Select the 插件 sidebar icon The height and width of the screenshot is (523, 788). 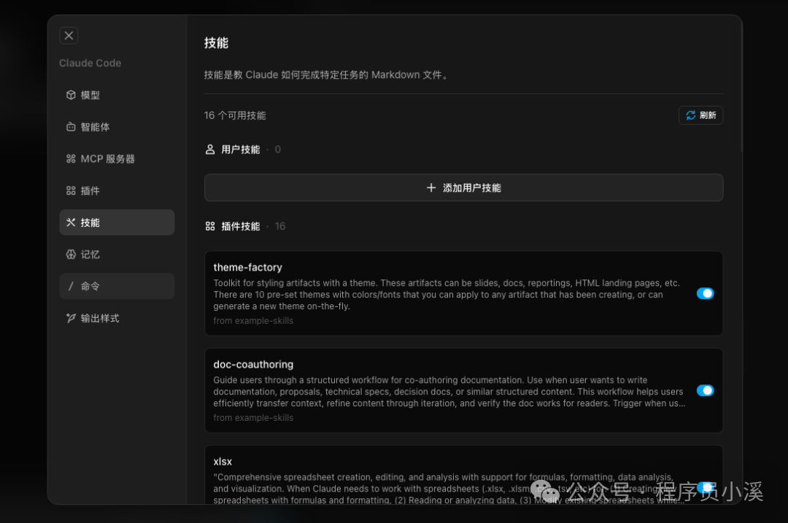click(70, 190)
